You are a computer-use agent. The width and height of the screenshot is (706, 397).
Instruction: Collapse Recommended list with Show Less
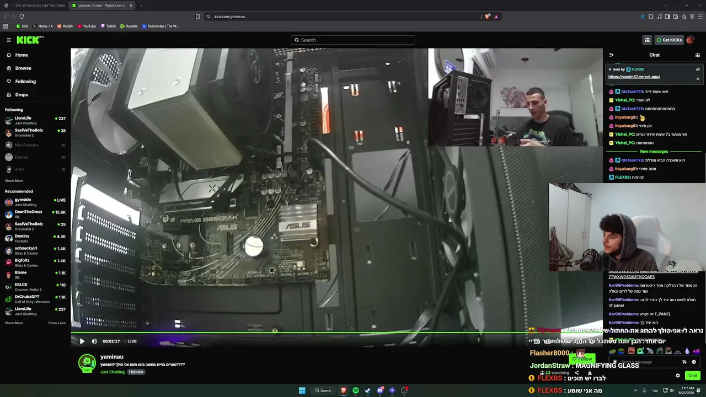(57, 323)
